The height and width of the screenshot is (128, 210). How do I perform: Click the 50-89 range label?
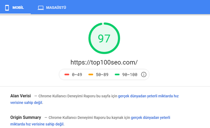click(x=102, y=75)
